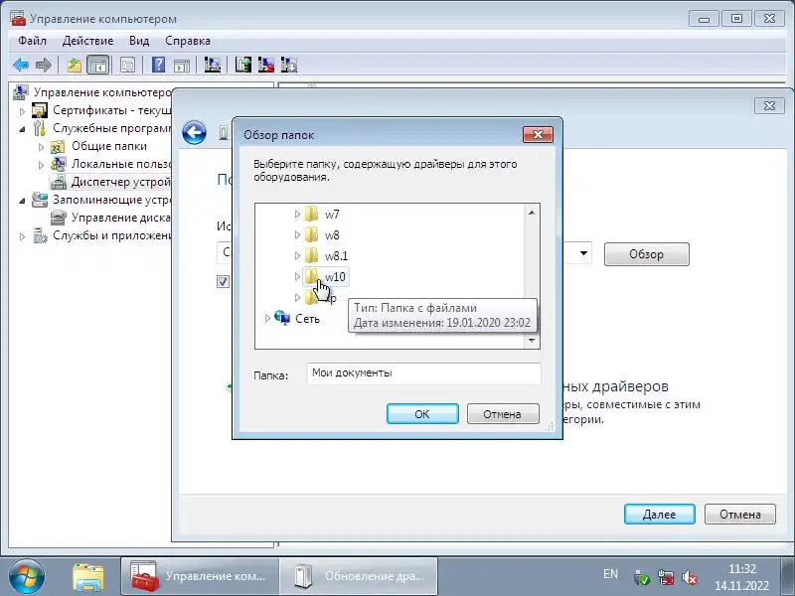Image resolution: width=795 pixels, height=596 pixels.
Task: Click the EN language indicator
Action: (610, 574)
